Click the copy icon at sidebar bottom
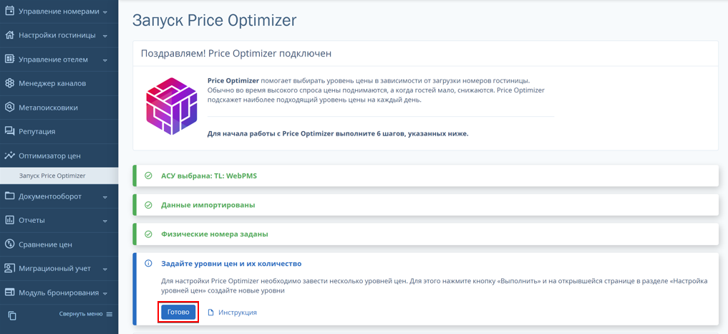The height and width of the screenshot is (334, 728). coord(13,315)
